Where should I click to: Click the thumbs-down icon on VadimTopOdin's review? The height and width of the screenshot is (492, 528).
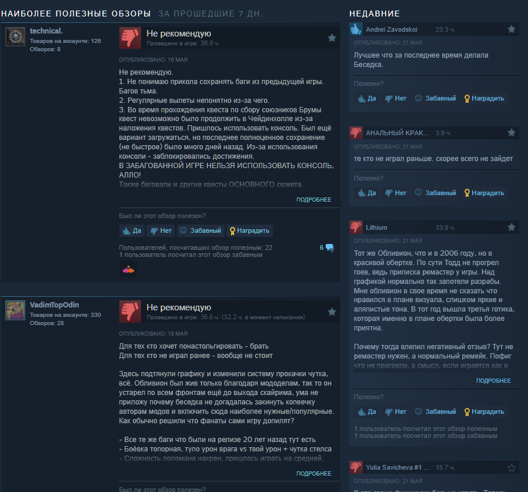click(x=130, y=312)
